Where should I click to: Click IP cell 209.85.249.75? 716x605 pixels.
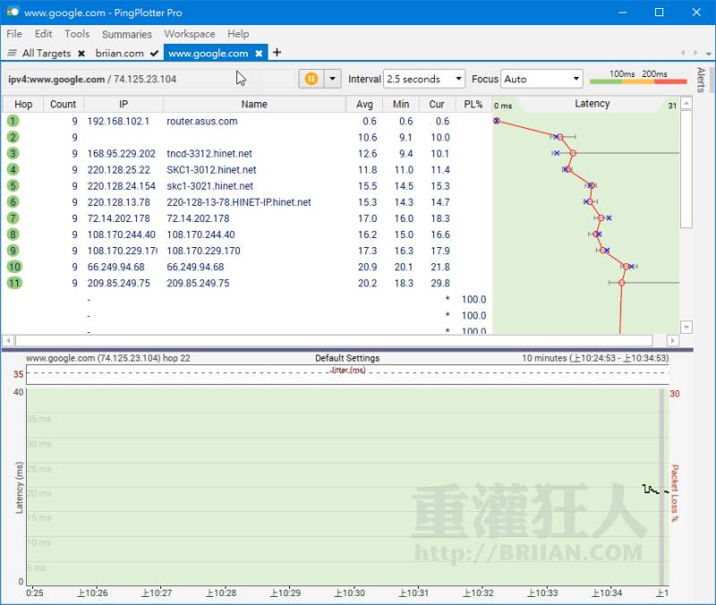(119, 284)
